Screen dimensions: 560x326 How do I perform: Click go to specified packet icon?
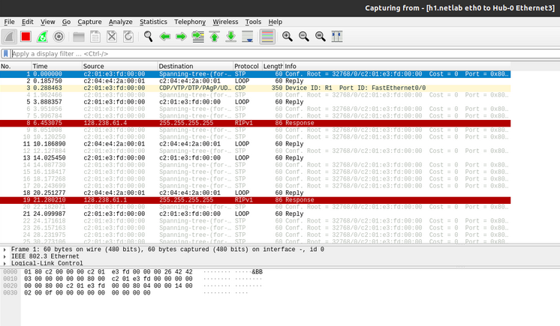tap(198, 37)
